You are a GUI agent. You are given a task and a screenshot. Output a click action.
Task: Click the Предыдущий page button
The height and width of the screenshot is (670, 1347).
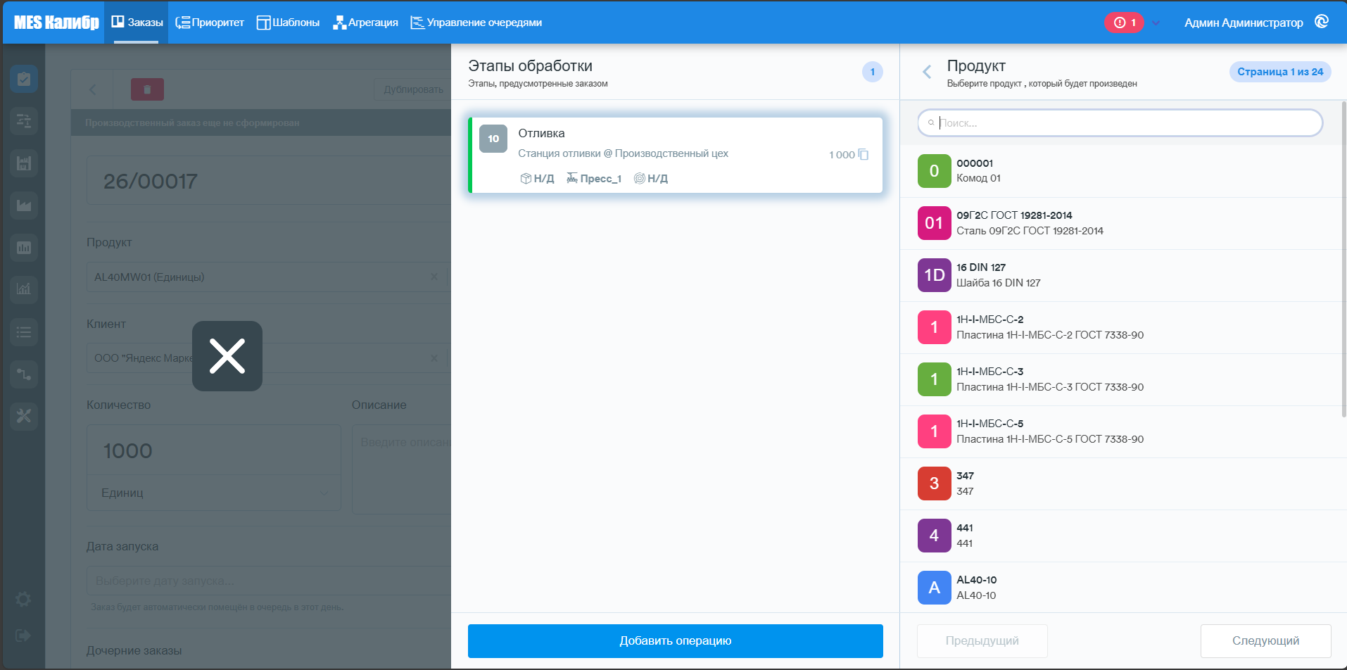(x=982, y=641)
